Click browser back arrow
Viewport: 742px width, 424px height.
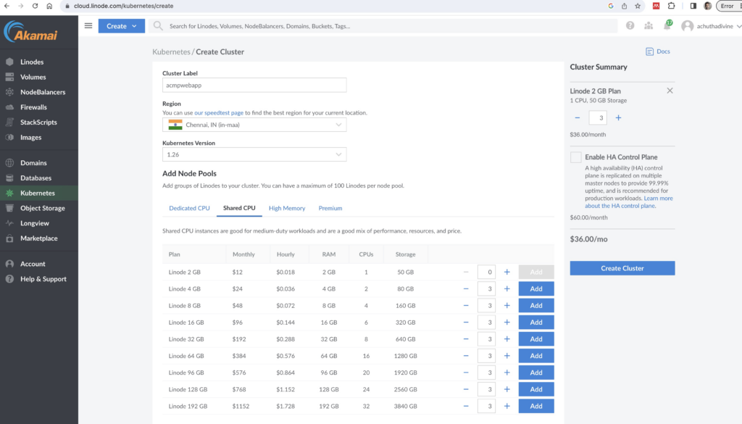click(x=7, y=6)
